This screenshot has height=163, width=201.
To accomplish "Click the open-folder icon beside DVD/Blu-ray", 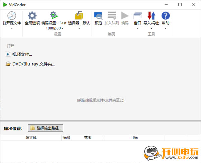I will [8, 64].
